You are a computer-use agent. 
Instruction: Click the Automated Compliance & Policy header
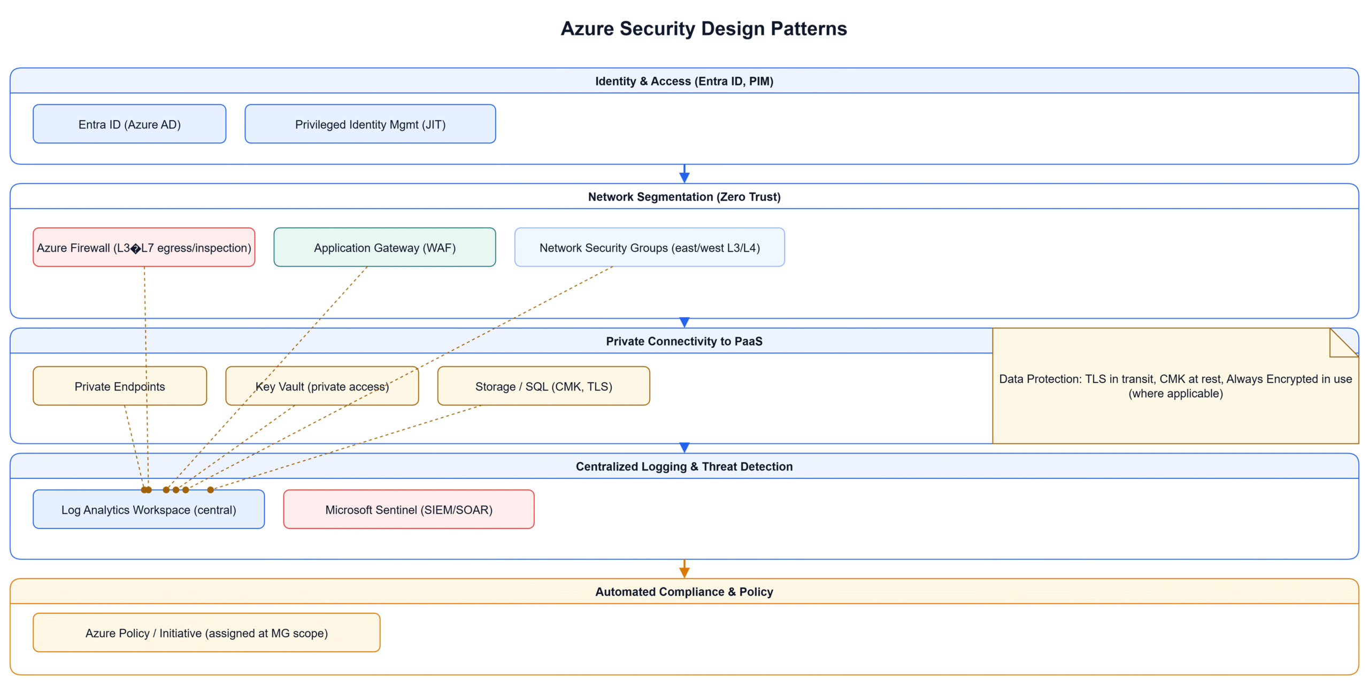684,591
